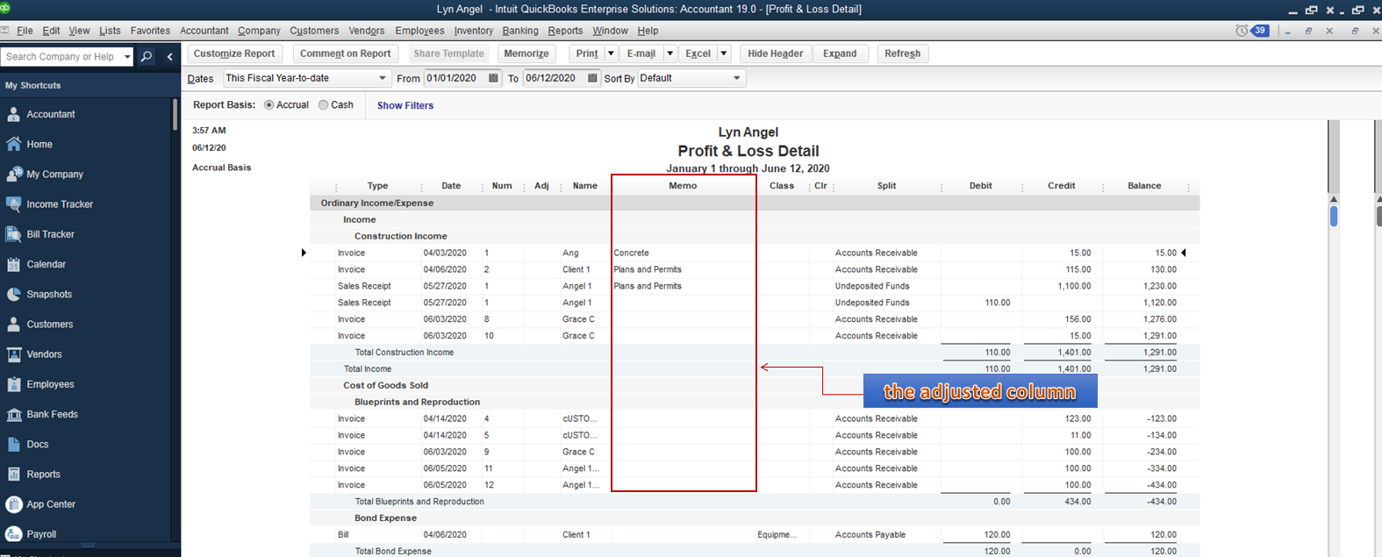The height and width of the screenshot is (557, 1382).
Task: Click the Balance column header
Action: point(1144,186)
